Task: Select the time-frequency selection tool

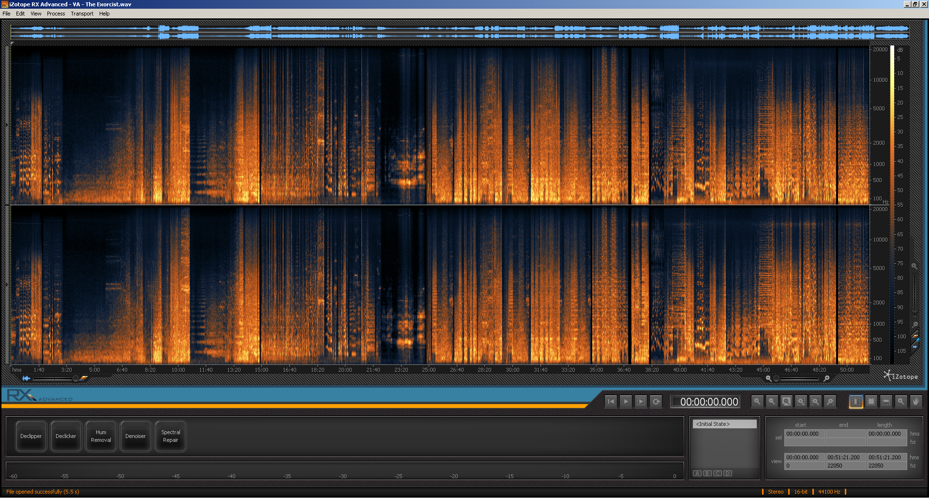Action: point(871,402)
